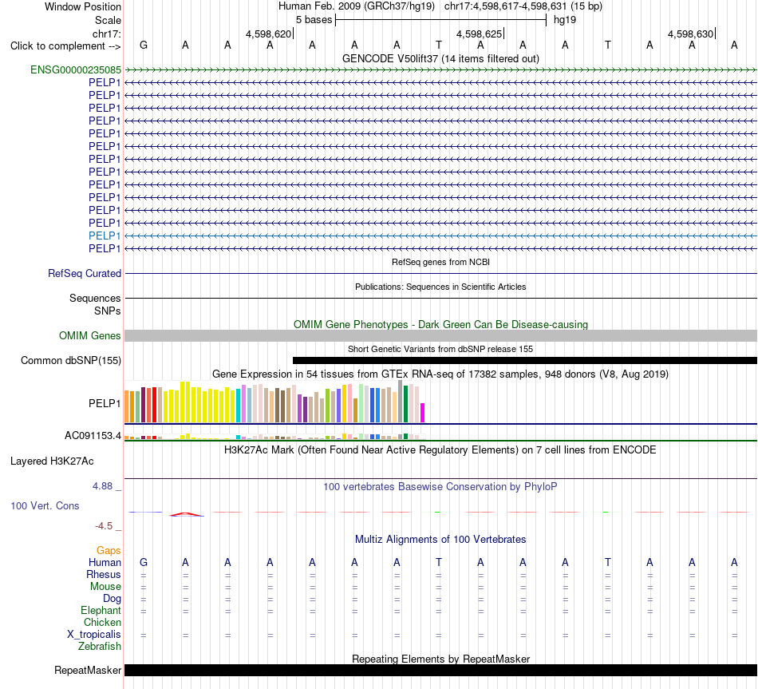
Task: Select the Elephant species label
Action: coord(101,610)
